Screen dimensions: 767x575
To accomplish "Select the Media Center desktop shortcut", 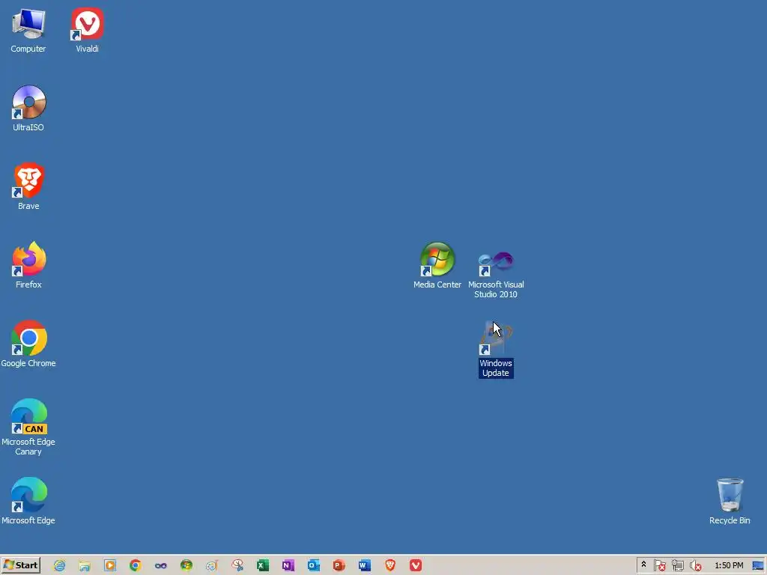I will (437, 265).
